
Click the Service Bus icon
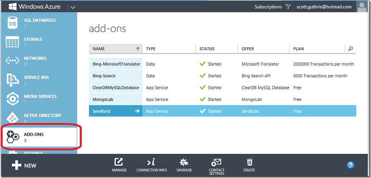(12, 80)
